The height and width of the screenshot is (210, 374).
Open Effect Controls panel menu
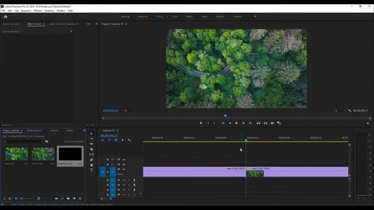pos(44,24)
